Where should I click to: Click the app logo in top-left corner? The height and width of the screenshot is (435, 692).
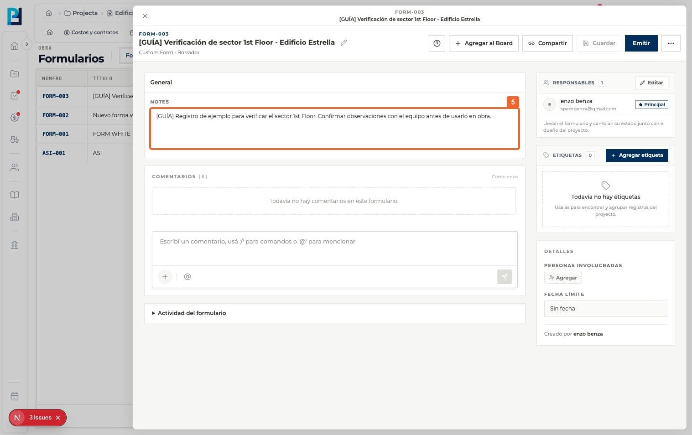[15, 16]
